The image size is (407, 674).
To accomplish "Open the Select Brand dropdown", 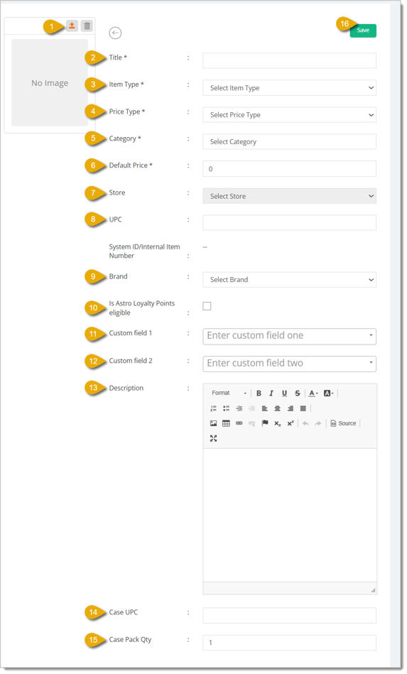I will (290, 280).
